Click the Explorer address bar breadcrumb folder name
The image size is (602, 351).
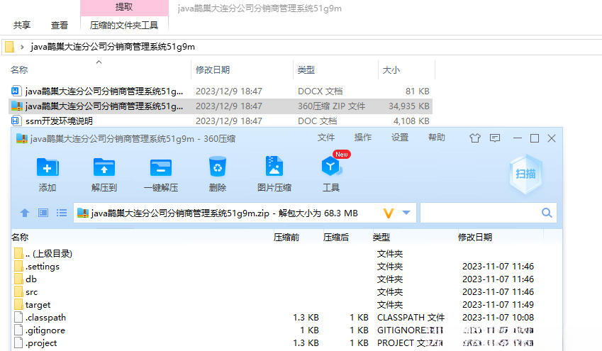(113, 47)
